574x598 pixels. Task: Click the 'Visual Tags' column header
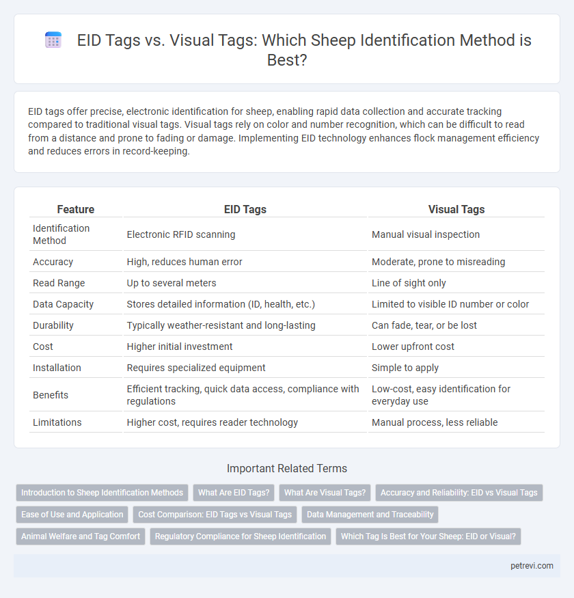tap(456, 209)
